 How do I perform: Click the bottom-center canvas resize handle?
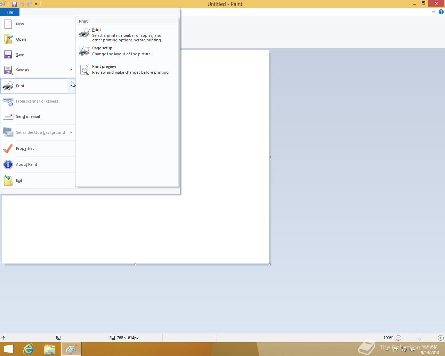click(135, 264)
